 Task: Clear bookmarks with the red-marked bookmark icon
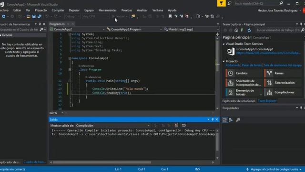pos(187,16)
